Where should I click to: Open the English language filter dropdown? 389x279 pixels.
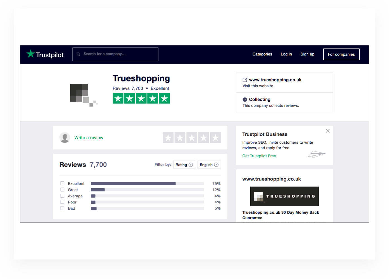pyautogui.click(x=209, y=165)
